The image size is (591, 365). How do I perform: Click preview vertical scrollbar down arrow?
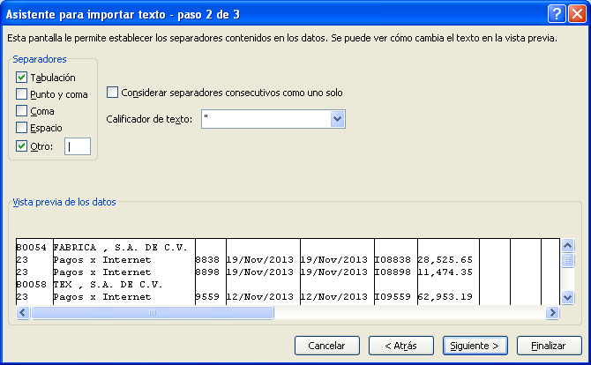click(x=568, y=298)
